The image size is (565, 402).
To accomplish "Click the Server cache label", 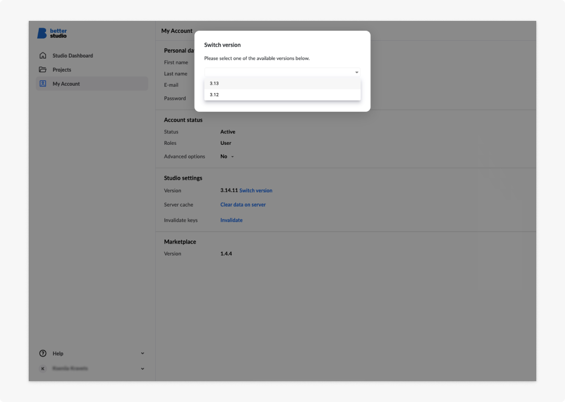I will [x=178, y=204].
